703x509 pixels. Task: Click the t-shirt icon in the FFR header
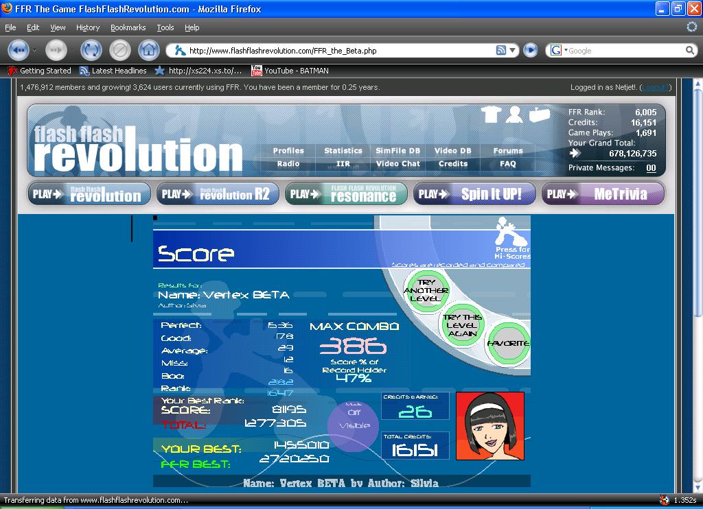[x=492, y=115]
